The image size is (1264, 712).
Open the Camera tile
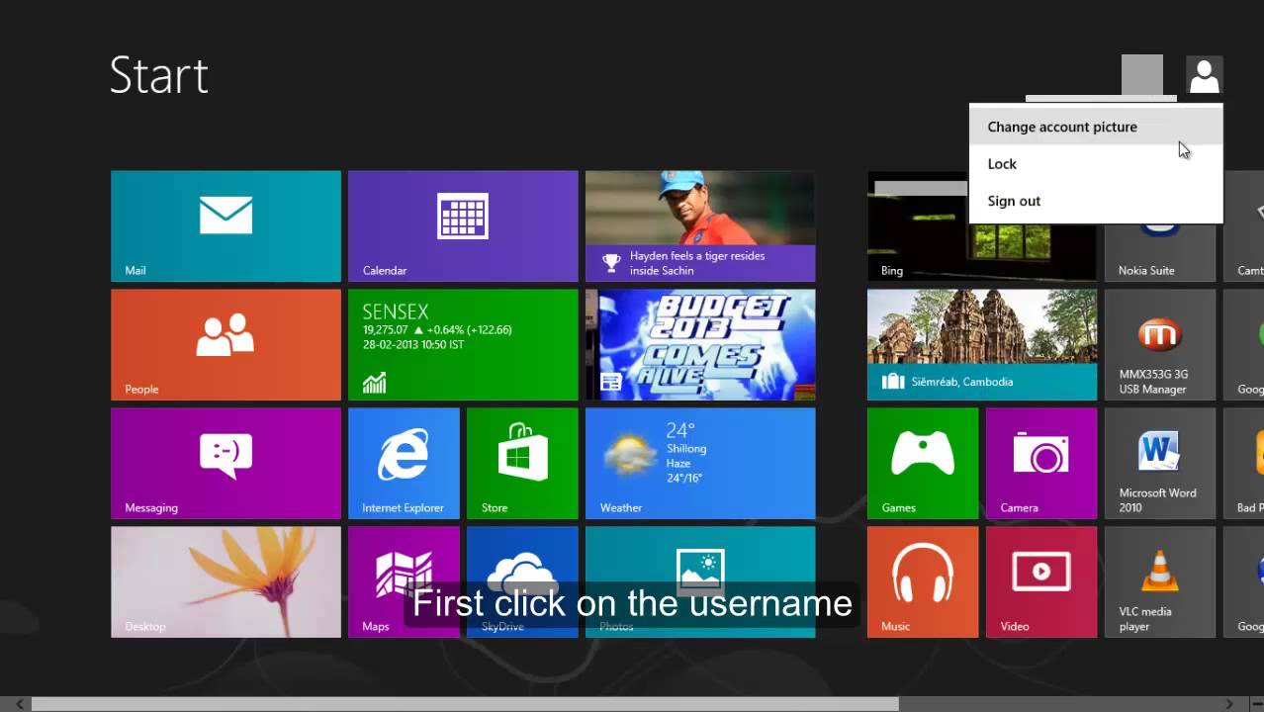[x=1041, y=464]
